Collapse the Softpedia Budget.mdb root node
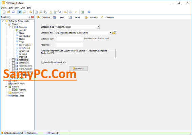Viewport: 192px width, 135px height. [3, 21]
